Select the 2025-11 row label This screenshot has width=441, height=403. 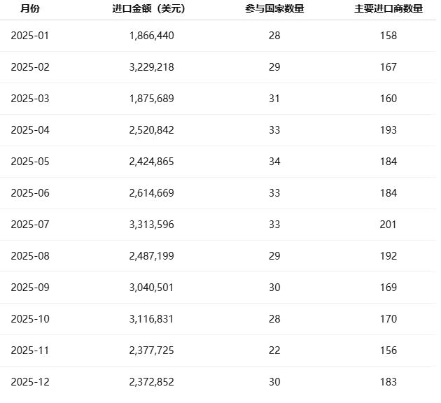[30, 351]
